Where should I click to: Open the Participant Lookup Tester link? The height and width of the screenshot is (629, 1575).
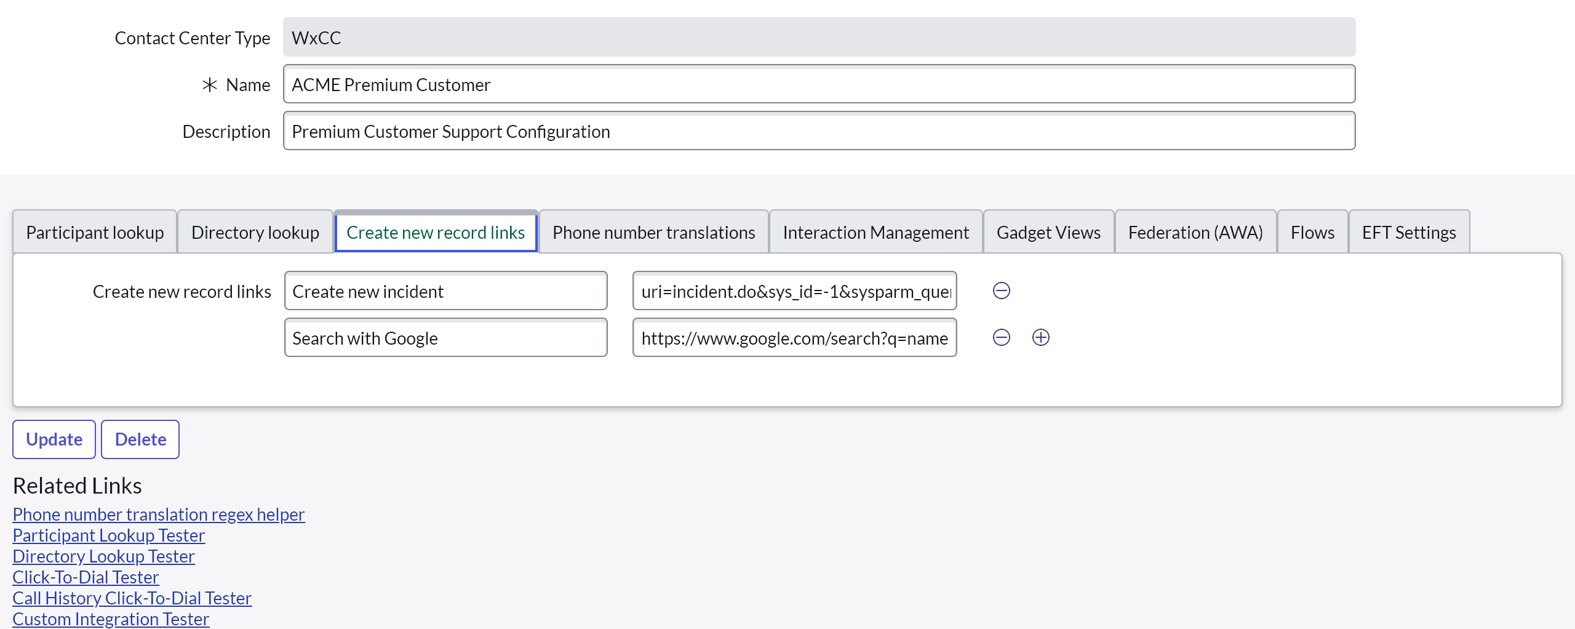tap(108, 535)
